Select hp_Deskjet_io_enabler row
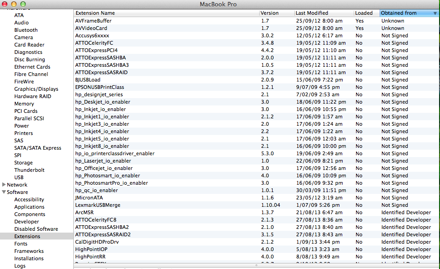The image size is (440, 269). coord(256,102)
